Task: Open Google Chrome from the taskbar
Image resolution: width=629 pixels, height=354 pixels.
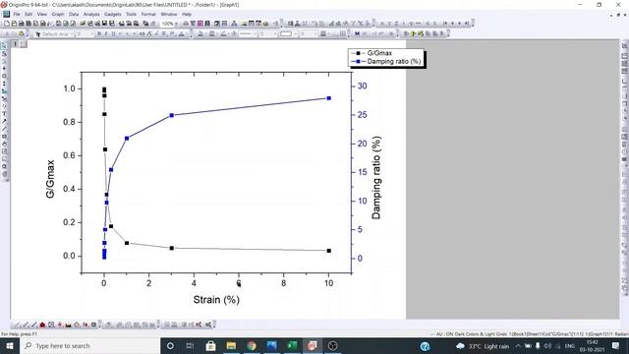Action: click(x=252, y=345)
